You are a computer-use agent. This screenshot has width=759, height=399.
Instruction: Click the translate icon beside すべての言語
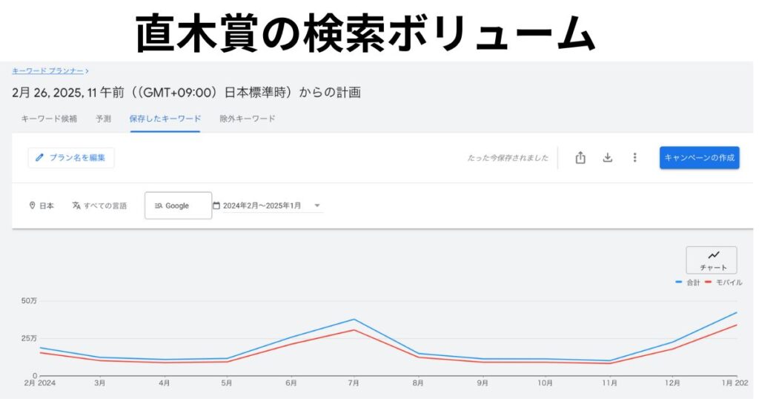[x=76, y=205]
